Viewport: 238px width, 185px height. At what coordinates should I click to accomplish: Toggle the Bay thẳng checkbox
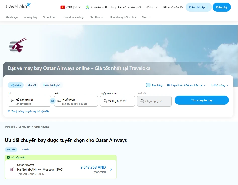[148, 85]
